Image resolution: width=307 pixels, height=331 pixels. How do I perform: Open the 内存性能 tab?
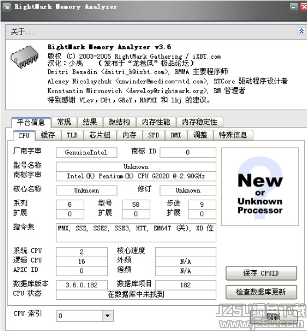point(156,122)
